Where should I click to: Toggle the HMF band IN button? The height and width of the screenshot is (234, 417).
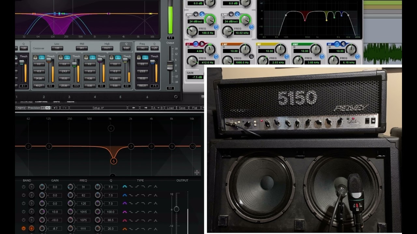point(322,57)
